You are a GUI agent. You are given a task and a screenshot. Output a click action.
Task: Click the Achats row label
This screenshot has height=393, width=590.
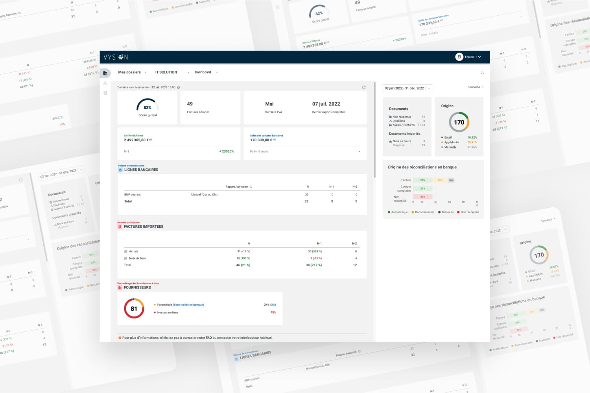coord(134,252)
